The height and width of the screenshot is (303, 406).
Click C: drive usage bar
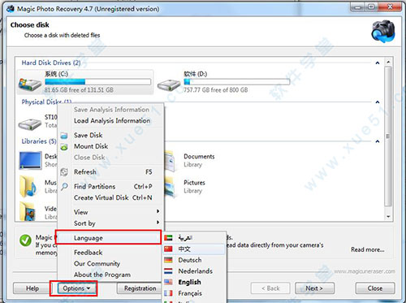click(97, 82)
